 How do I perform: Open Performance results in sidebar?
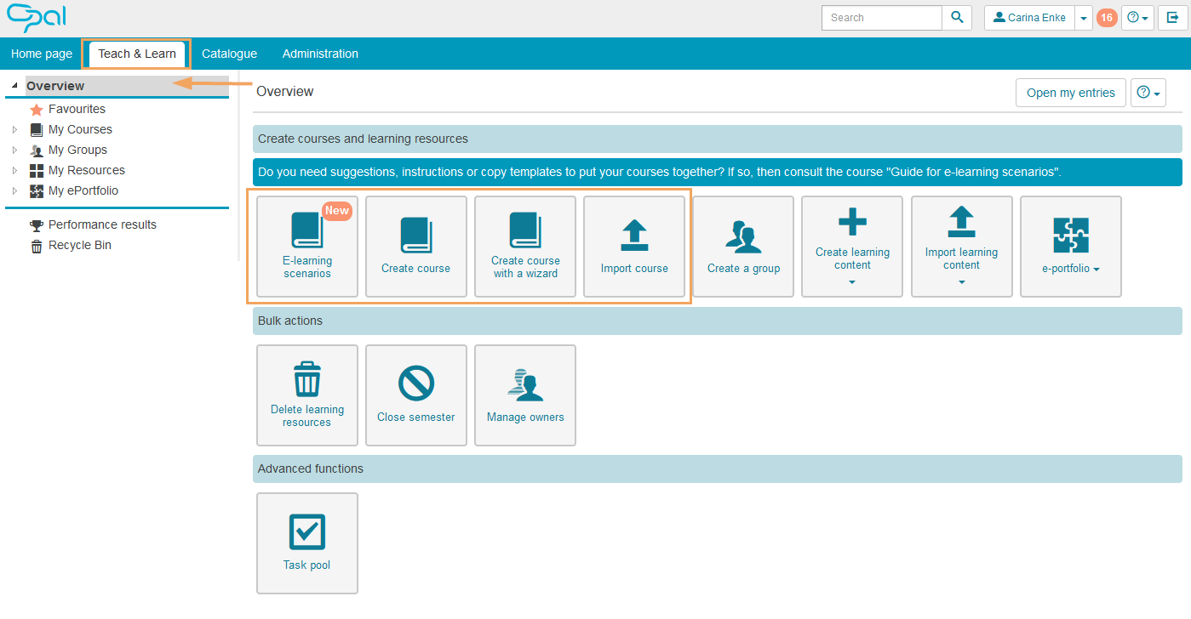(102, 224)
